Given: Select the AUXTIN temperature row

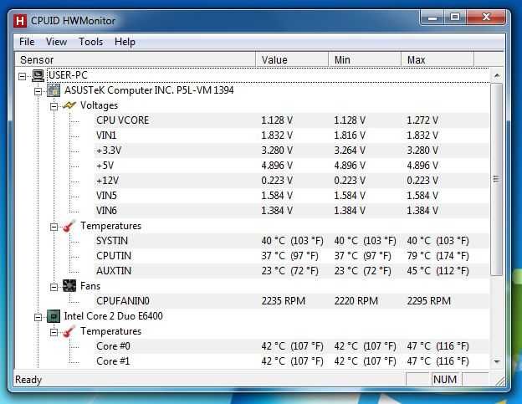Looking at the screenshot, I should pos(291,271).
